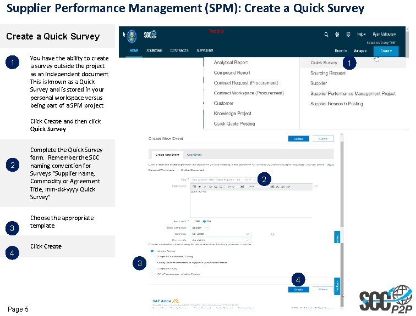This screenshot has width=416, height=316.
Task: Choose Quick Quote Posting
Action: coord(234,123)
